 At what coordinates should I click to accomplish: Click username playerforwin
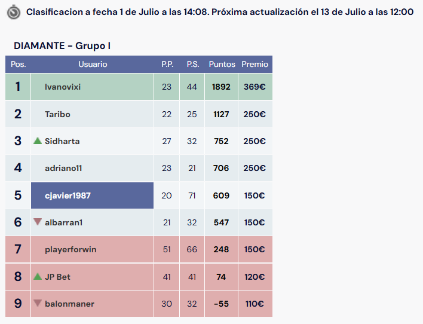pos(70,249)
